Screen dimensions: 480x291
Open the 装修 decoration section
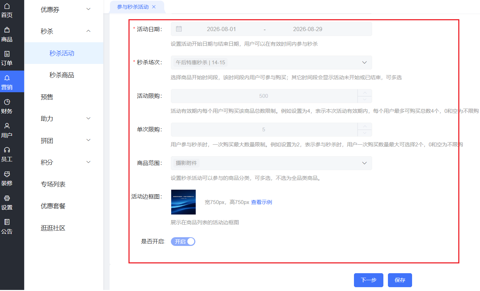(7, 178)
